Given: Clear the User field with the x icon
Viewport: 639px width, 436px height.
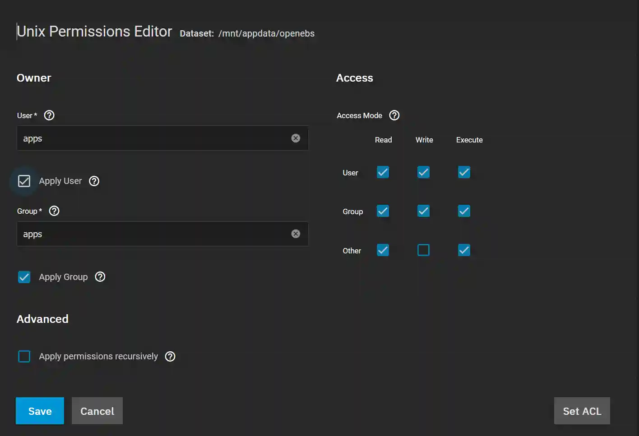Looking at the screenshot, I should pos(296,138).
